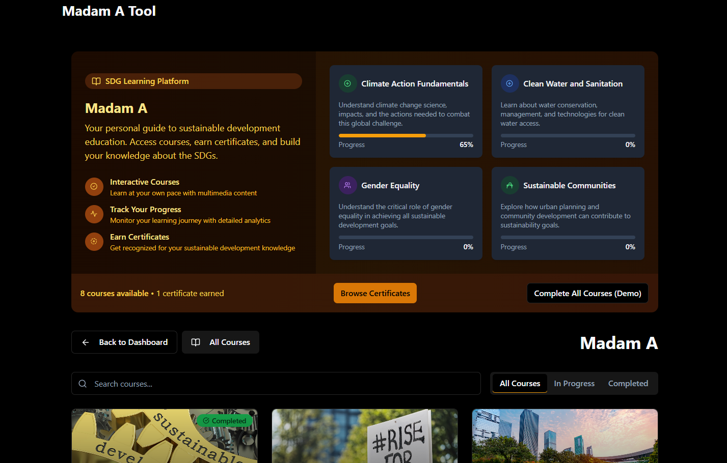Open the Browse Certificates button
Image resolution: width=727 pixels, height=463 pixels.
point(375,293)
